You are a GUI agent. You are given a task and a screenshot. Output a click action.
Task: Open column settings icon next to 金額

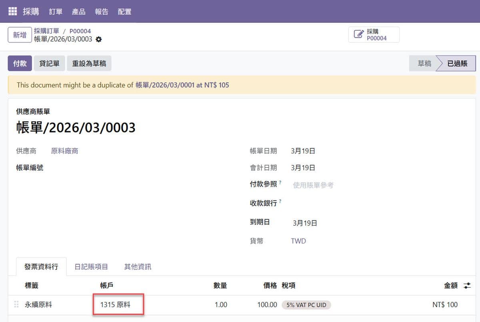[x=467, y=286]
